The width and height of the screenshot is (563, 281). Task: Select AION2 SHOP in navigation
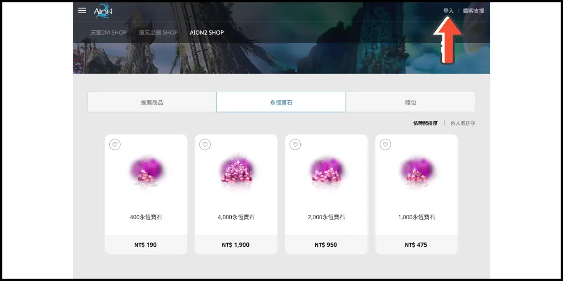pos(207,33)
